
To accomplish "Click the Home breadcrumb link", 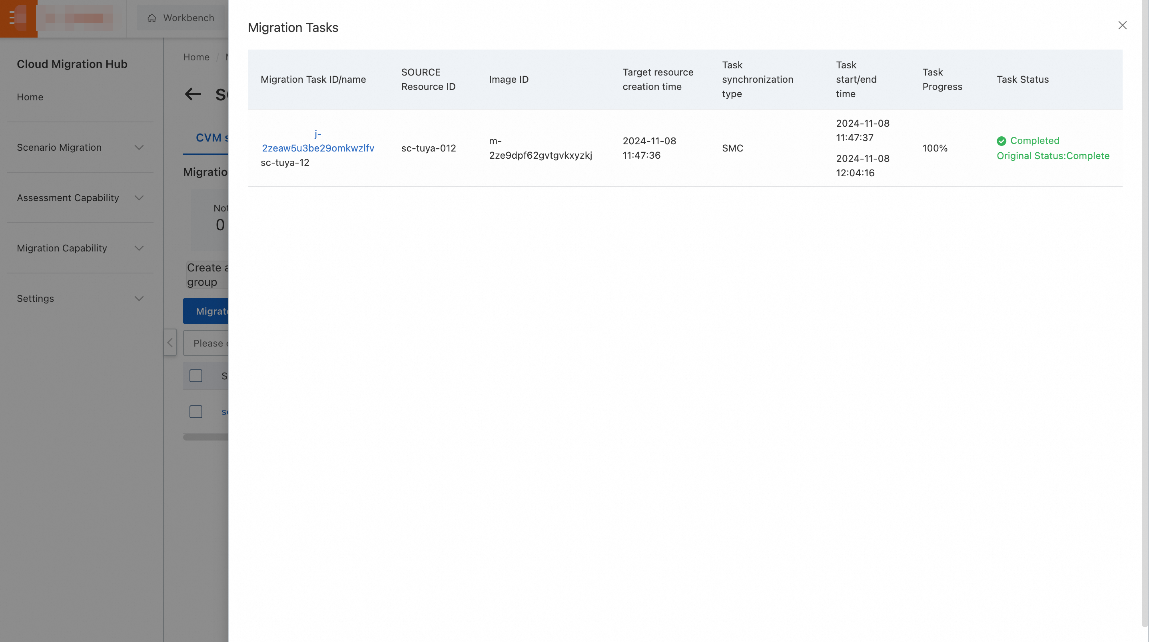I will coord(196,57).
